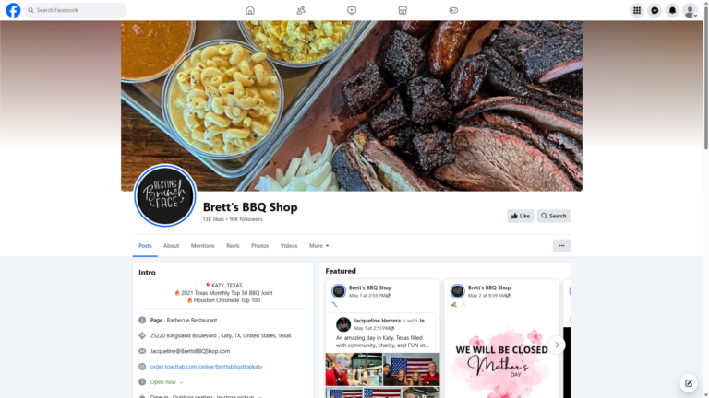Open the Messenger icon
The height and width of the screenshot is (398, 709).
tap(655, 10)
